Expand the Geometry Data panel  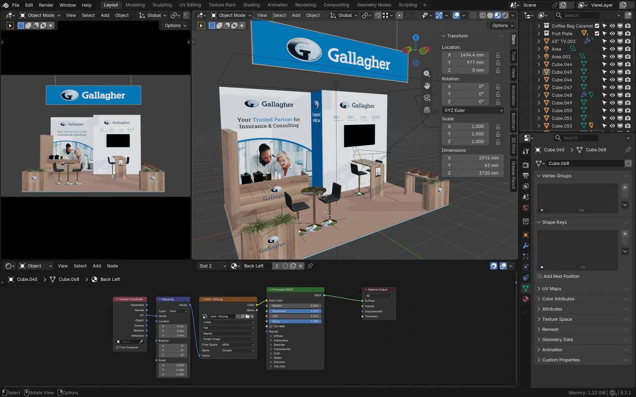click(x=583, y=339)
